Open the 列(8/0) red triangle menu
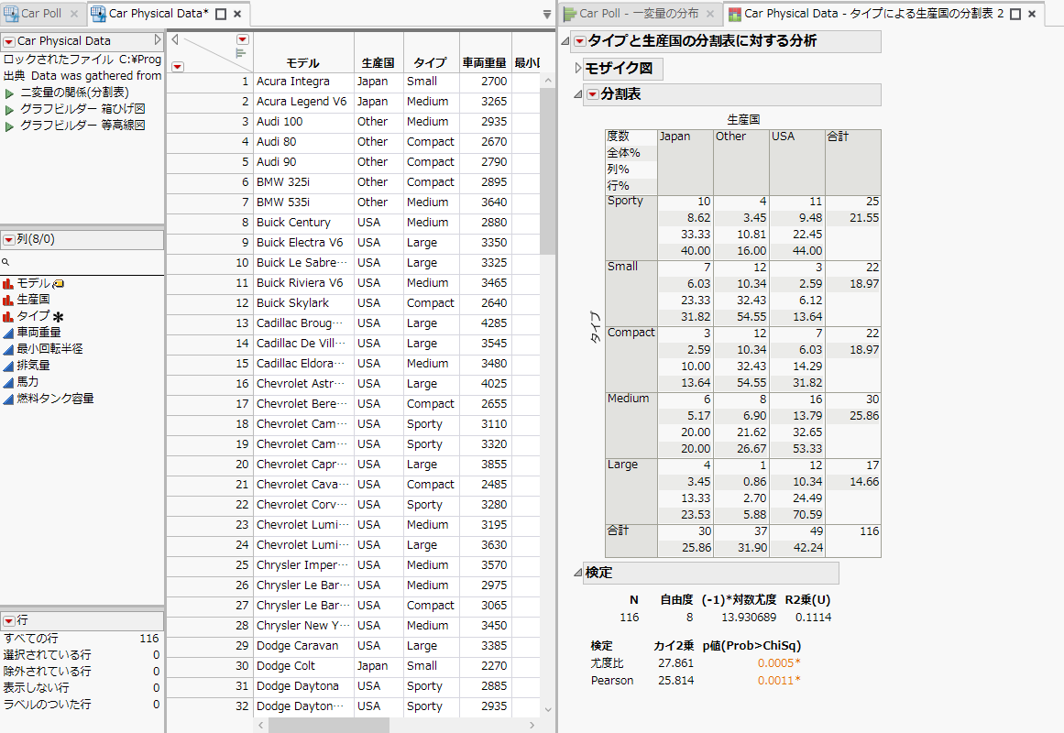 point(9,240)
